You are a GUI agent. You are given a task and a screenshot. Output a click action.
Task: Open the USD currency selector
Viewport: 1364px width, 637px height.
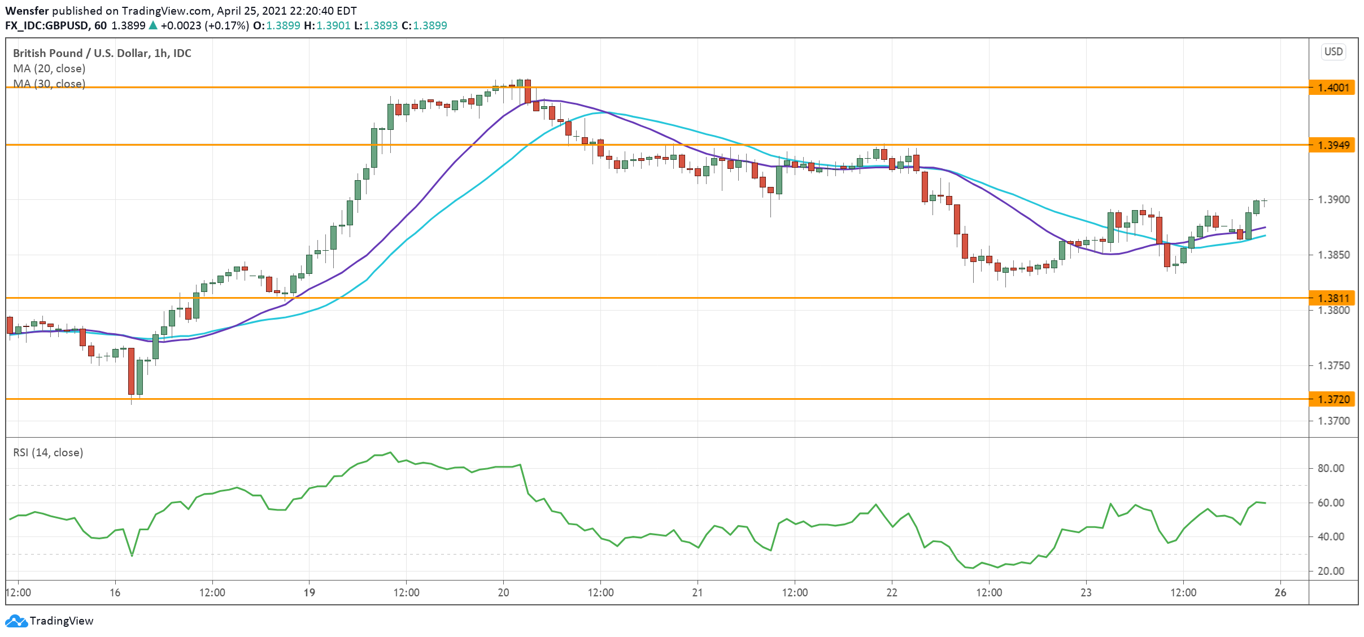tap(1334, 53)
